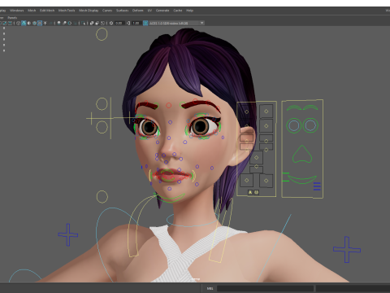Select the nose control curve in face GUI

[302, 154]
